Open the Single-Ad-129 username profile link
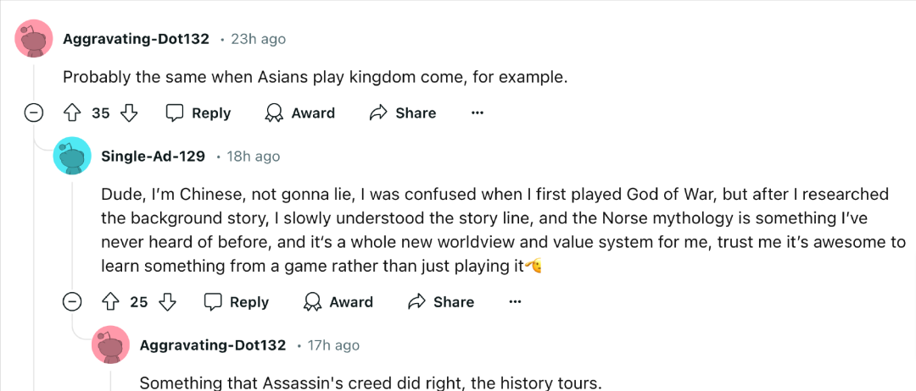 [153, 157]
